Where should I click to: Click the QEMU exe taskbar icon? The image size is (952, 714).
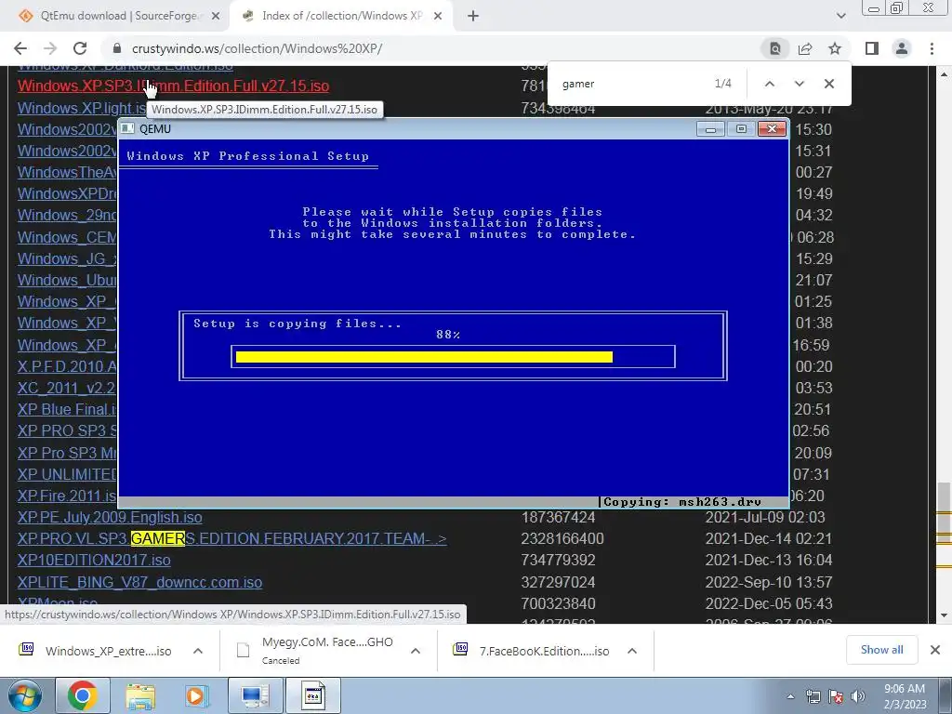(x=313, y=695)
